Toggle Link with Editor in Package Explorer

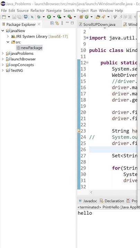click(x=57, y=23)
